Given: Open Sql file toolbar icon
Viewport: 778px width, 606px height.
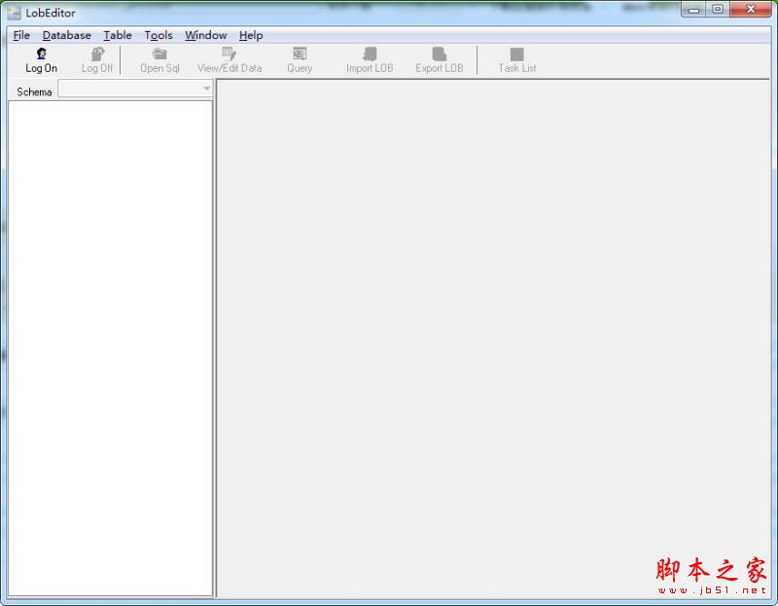Looking at the screenshot, I should (x=159, y=53).
